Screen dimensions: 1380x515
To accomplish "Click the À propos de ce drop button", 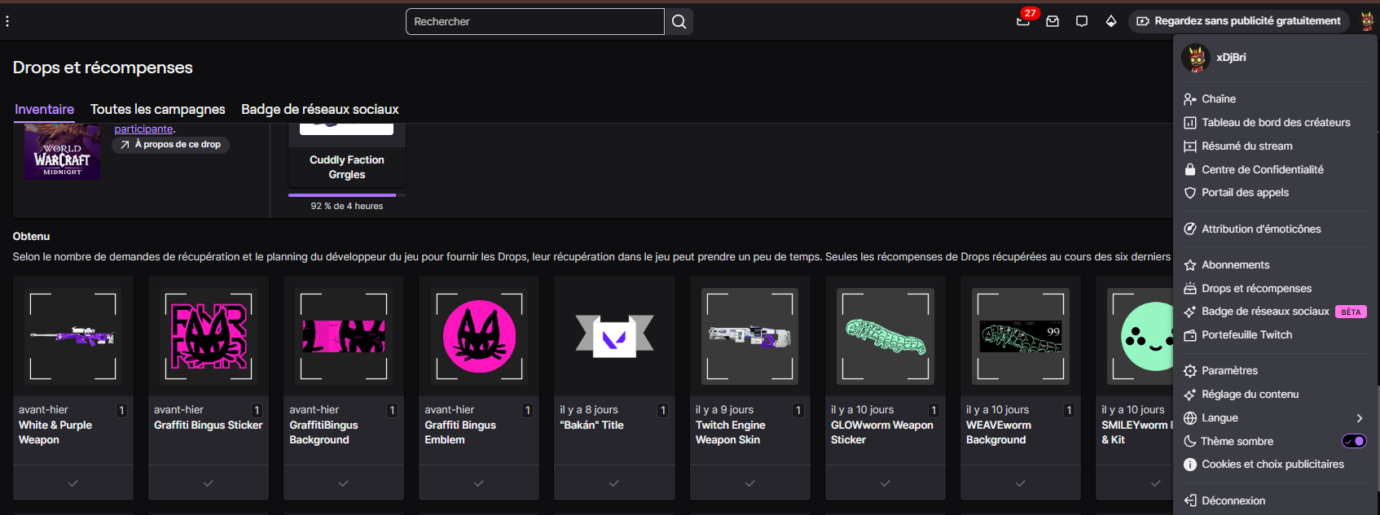I will click(170, 145).
